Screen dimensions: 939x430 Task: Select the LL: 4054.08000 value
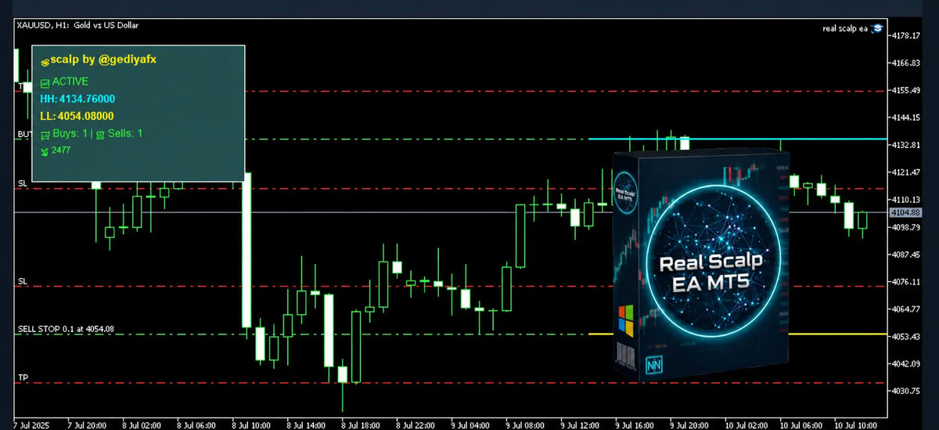pos(77,116)
